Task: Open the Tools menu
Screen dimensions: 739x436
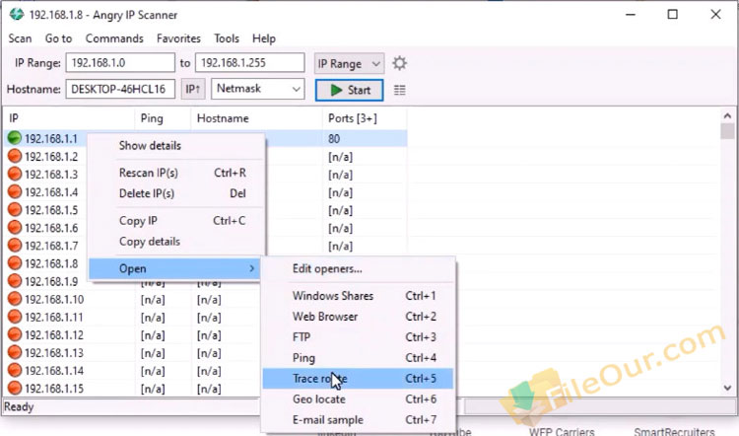Action: coord(227,38)
